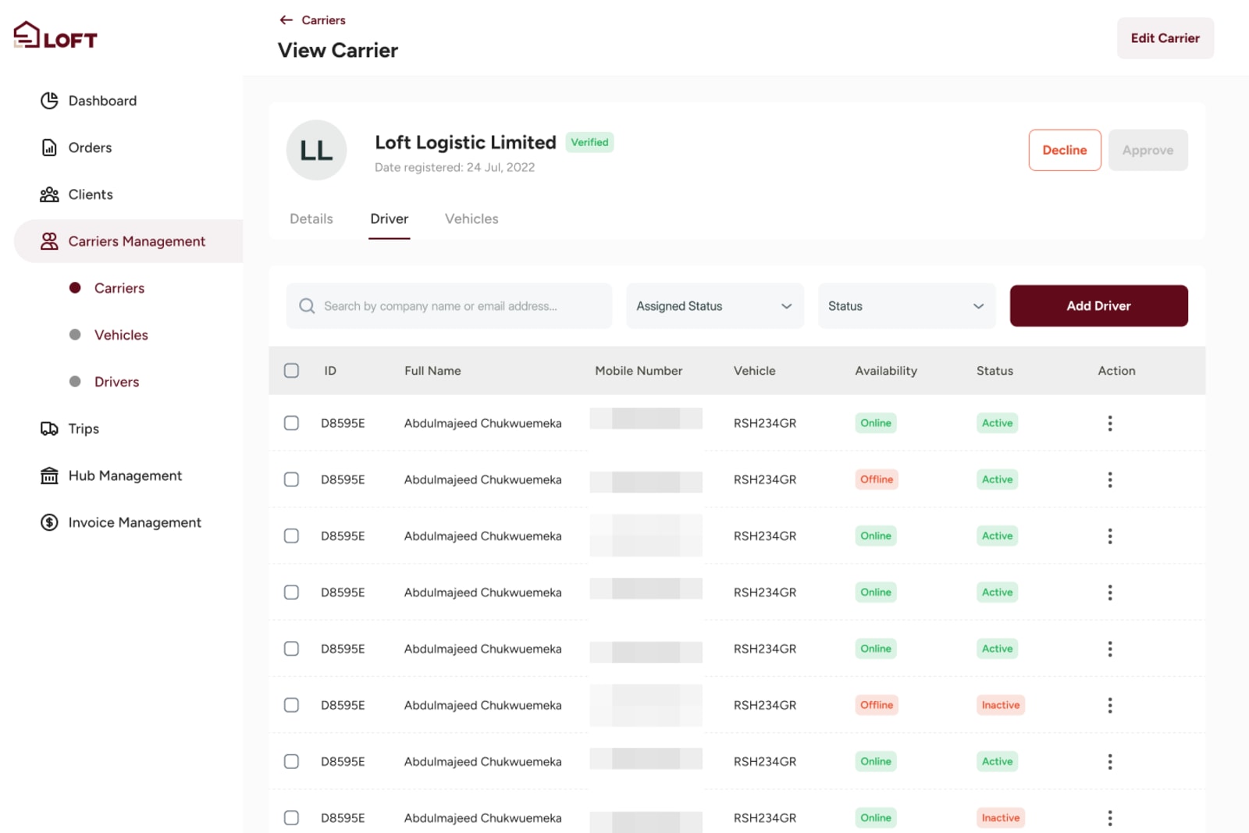This screenshot has width=1249, height=833.
Task: Click the Clients group icon
Action: click(x=49, y=194)
